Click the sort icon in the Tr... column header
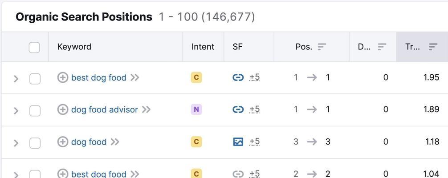 click(x=433, y=47)
